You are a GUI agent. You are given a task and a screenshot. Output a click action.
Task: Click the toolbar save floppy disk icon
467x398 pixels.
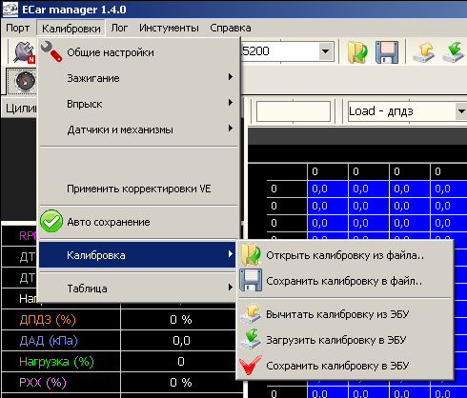pyautogui.click(x=387, y=52)
